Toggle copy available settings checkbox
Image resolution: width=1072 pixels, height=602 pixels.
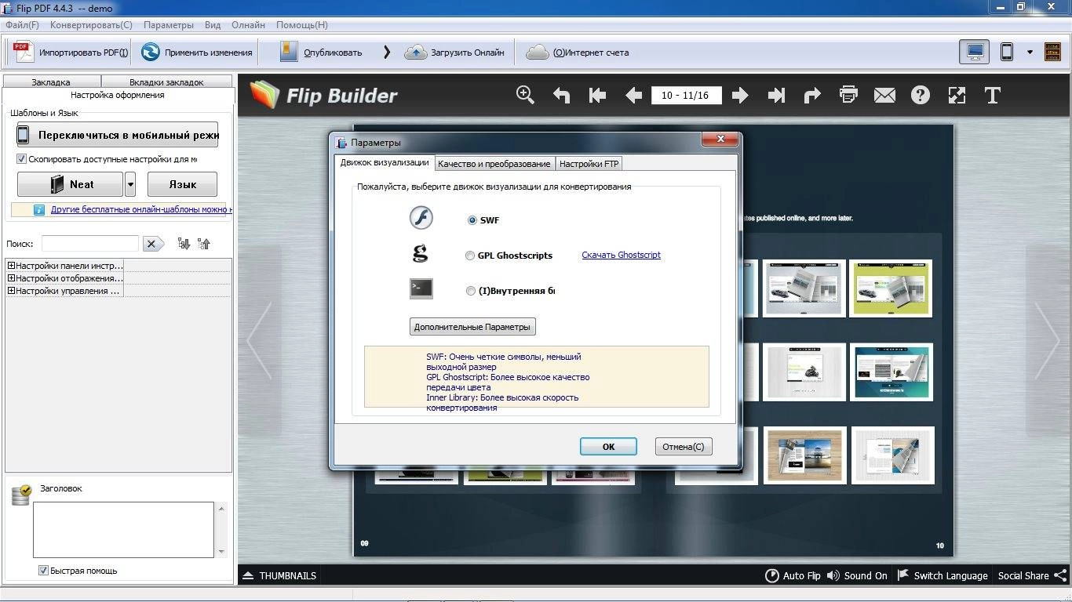22,159
